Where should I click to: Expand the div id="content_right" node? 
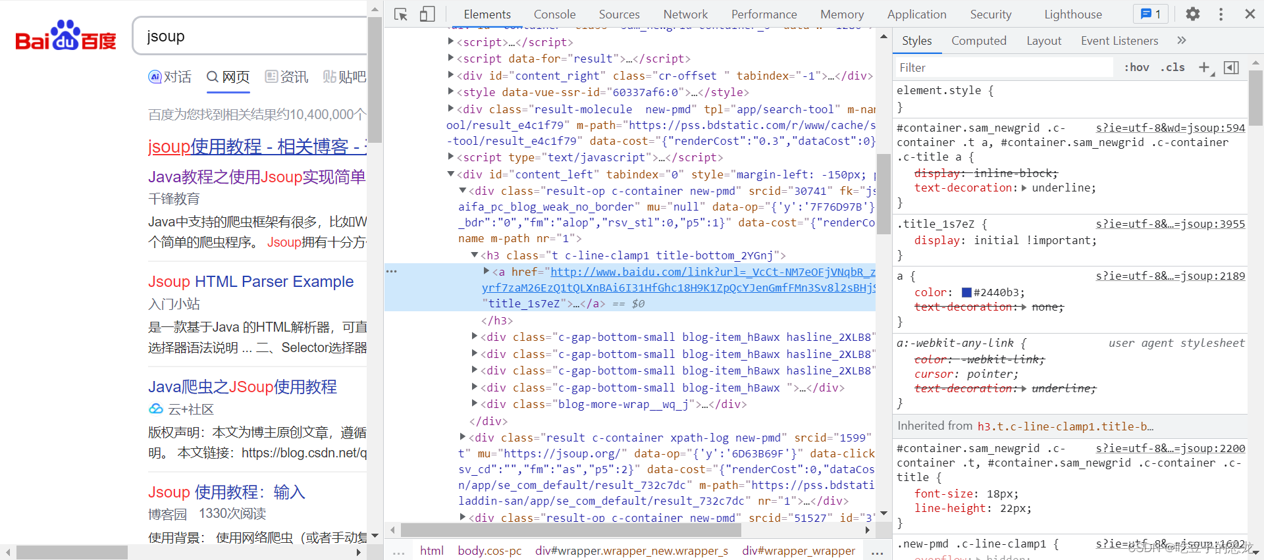(451, 75)
